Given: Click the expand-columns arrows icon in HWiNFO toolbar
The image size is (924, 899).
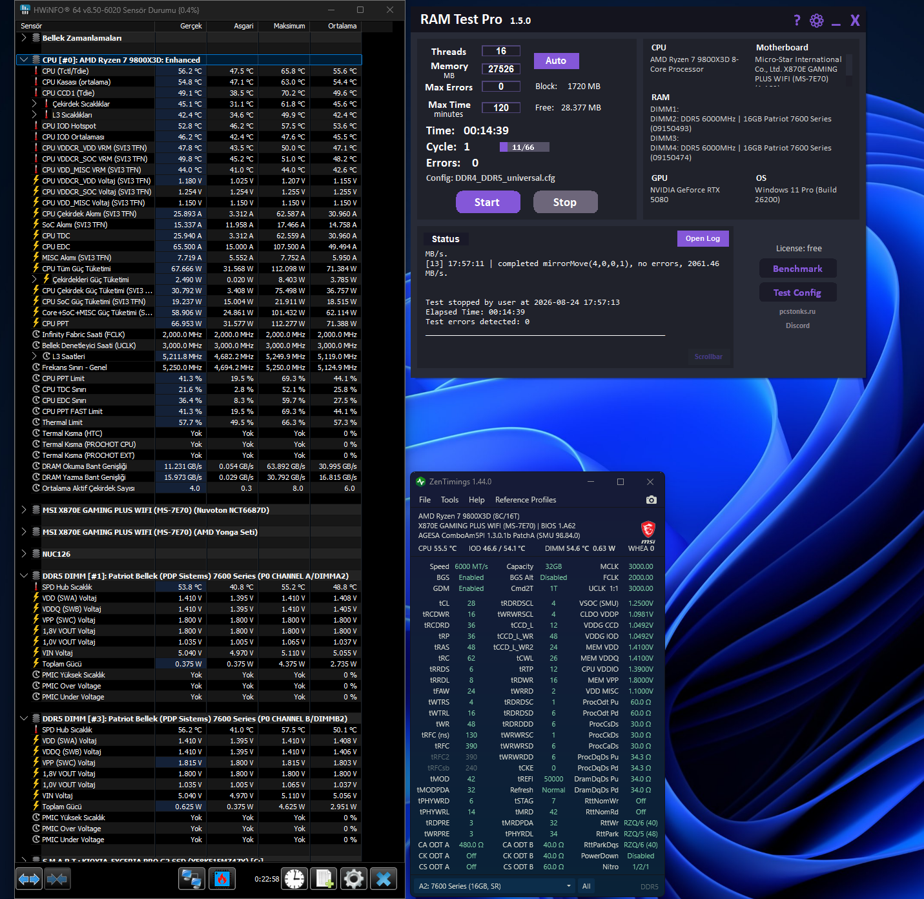Looking at the screenshot, I should point(30,878).
